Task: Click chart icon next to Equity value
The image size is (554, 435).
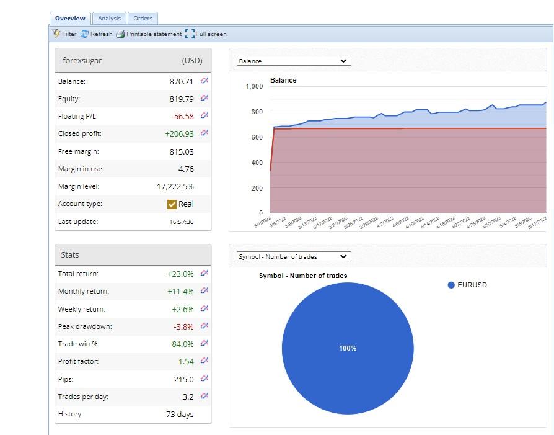Action: point(204,98)
